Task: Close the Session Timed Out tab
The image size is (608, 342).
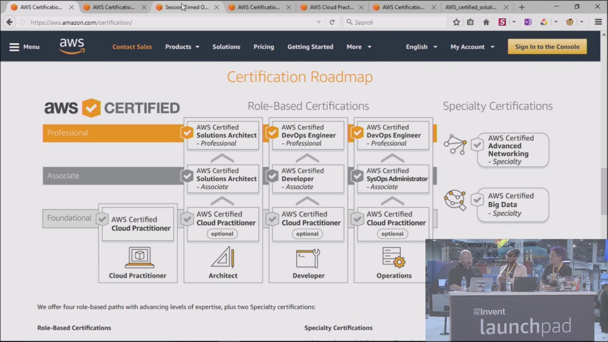Action: [x=217, y=7]
